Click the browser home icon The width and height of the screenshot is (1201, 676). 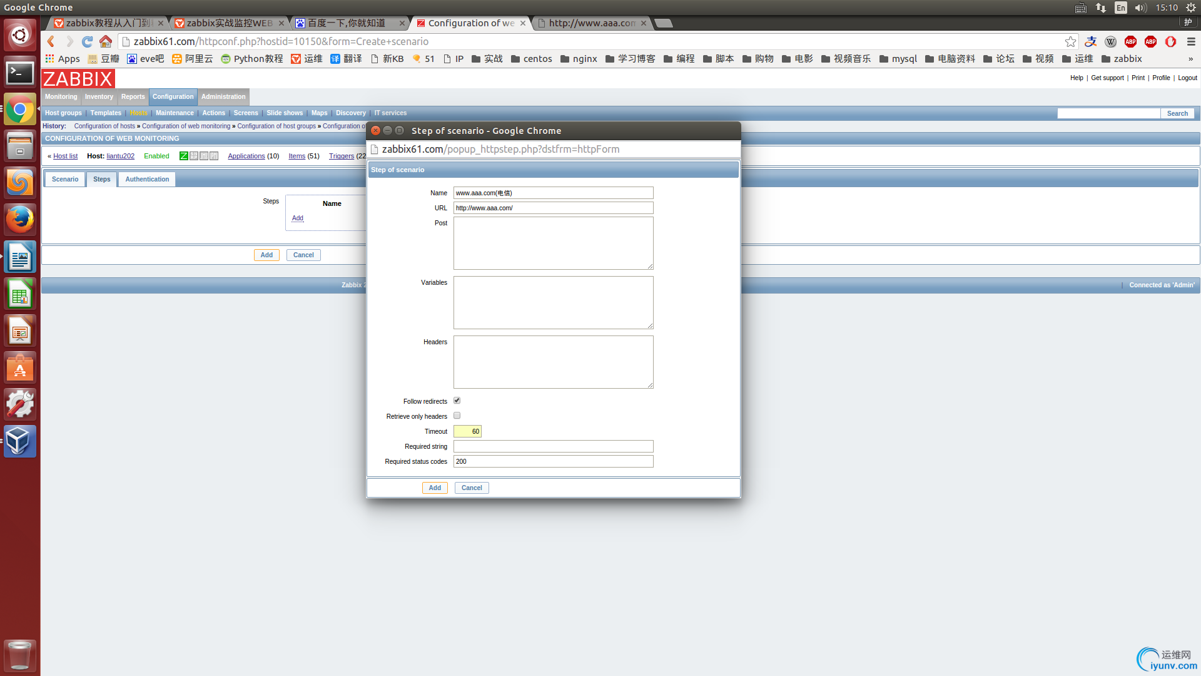106,41
